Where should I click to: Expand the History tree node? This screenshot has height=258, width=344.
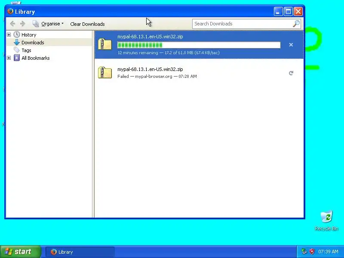tap(9, 35)
